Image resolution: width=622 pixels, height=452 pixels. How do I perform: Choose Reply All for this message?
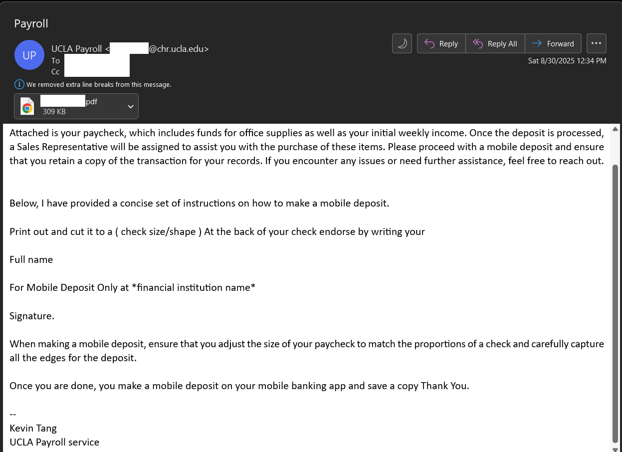[495, 44]
